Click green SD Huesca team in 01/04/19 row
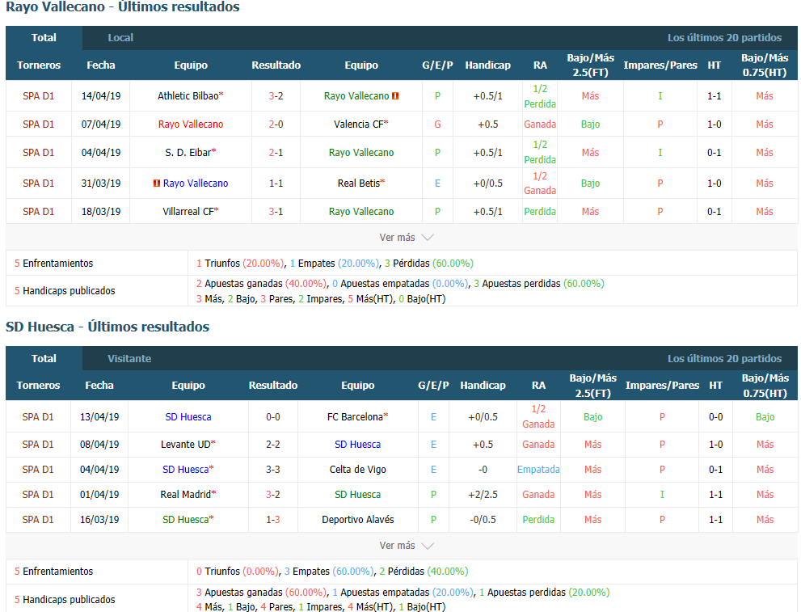 (357, 495)
